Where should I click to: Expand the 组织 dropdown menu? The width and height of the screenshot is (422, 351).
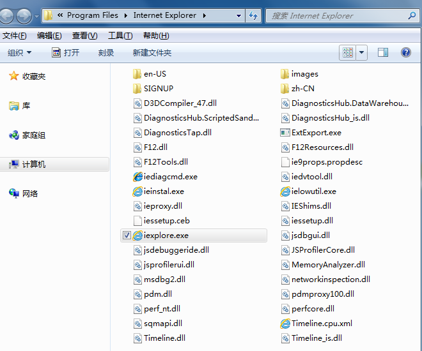[x=19, y=53]
